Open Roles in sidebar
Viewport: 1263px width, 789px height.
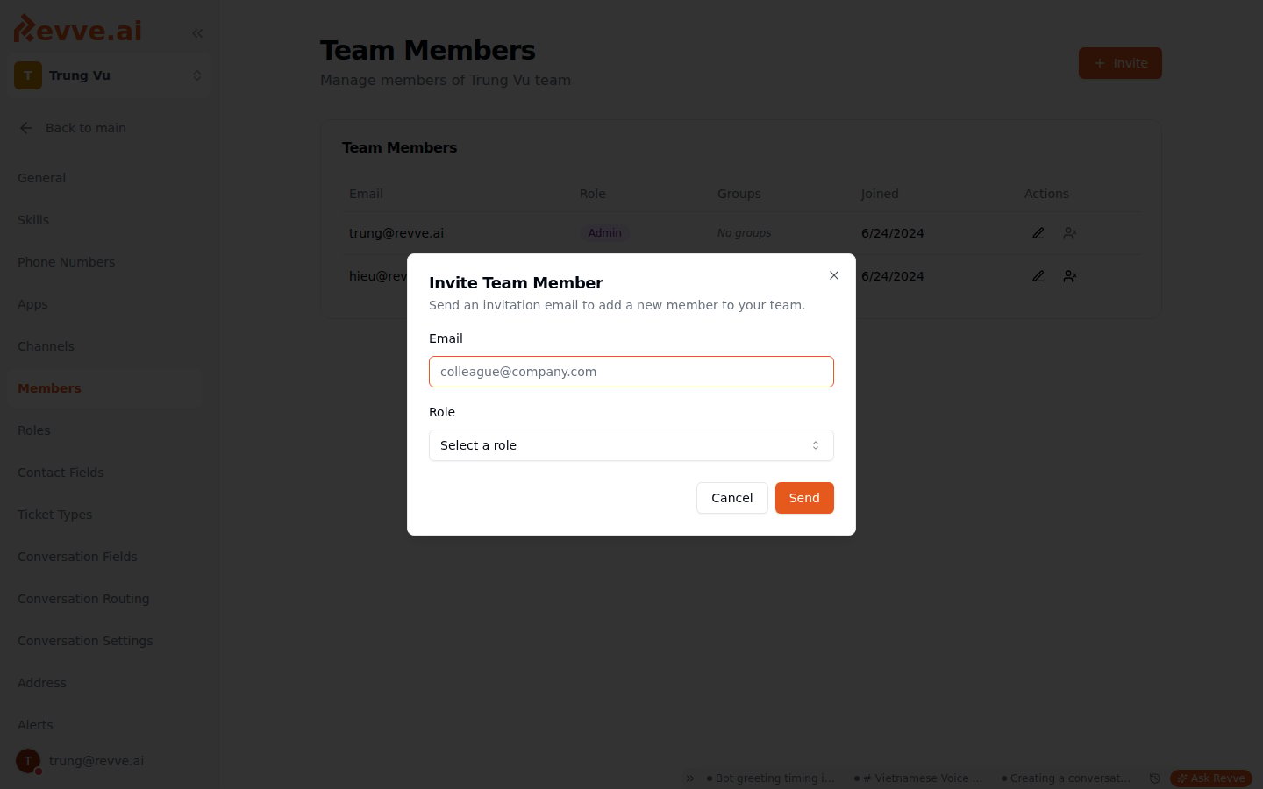(104, 430)
